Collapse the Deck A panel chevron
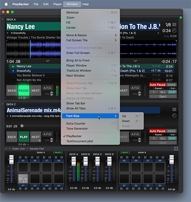This screenshot has width=191, height=202. [3, 19]
